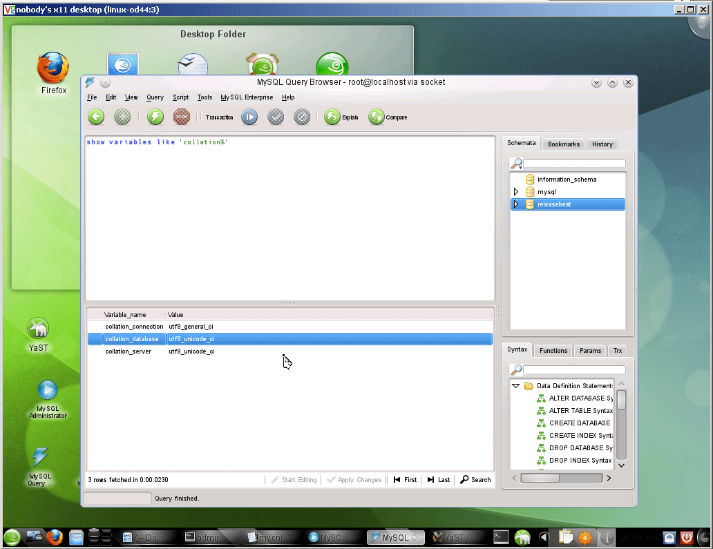Click the syntax list vertical scrollbar thumb
Image resolution: width=713 pixels, height=549 pixels.
622,400
